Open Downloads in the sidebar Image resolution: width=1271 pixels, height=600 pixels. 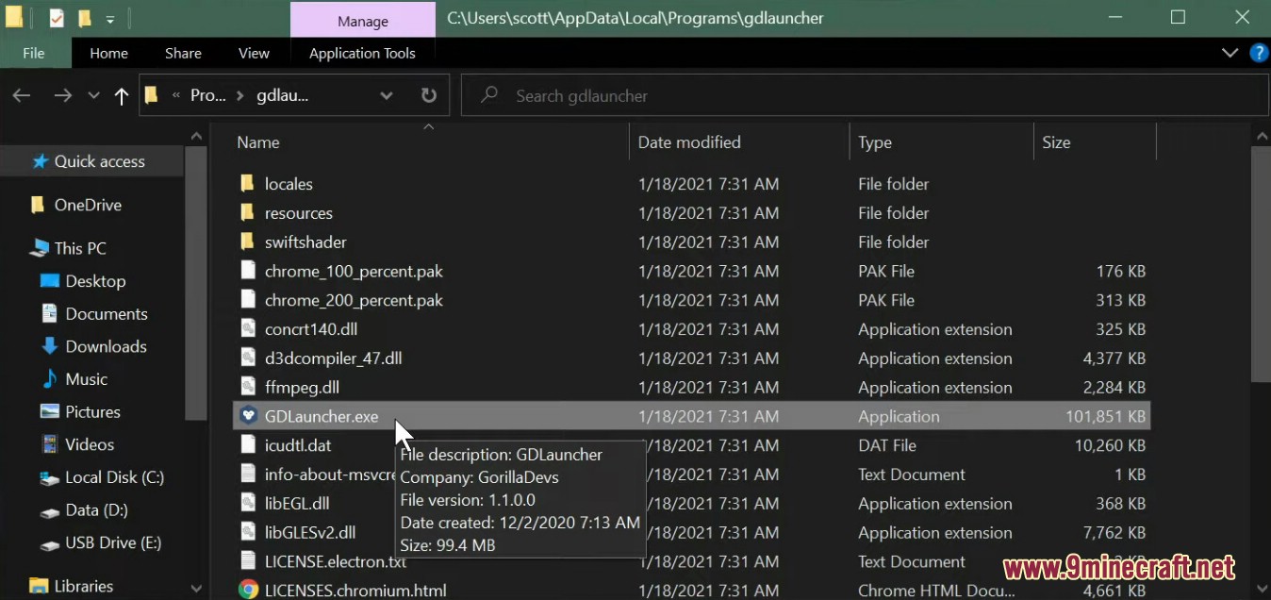(106, 346)
